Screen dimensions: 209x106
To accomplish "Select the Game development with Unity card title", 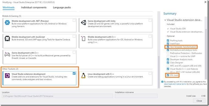I will 101,21.
